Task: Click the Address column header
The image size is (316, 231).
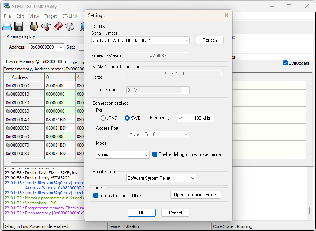Action: click(25, 77)
